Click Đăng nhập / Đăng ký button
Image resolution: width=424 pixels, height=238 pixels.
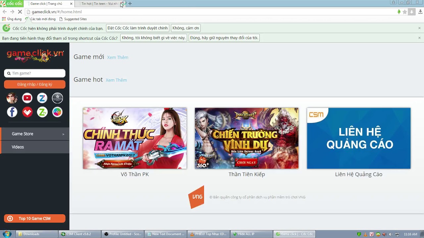(35, 84)
